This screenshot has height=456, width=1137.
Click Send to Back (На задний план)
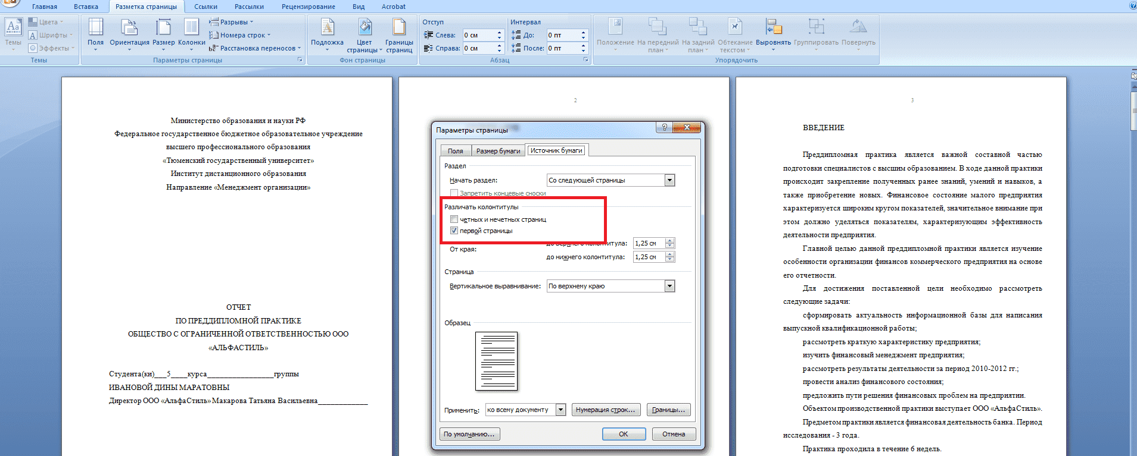click(x=698, y=36)
